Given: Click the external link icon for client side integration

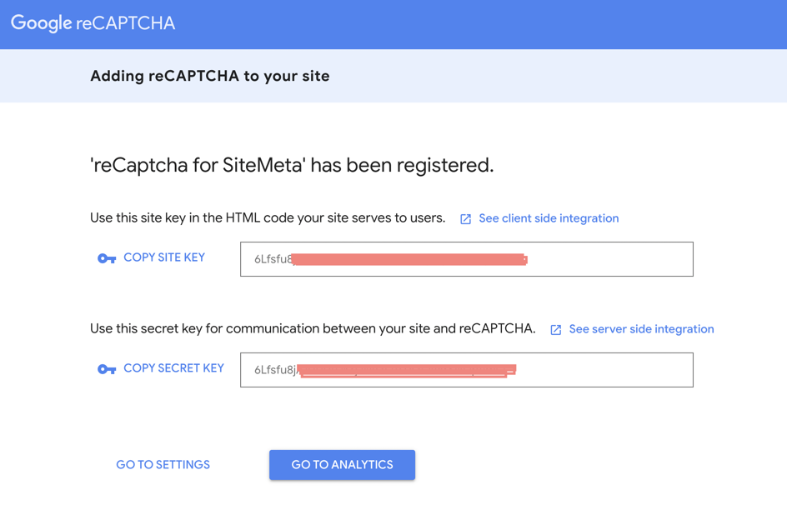Looking at the screenshot, I should [x=466, y=219].
